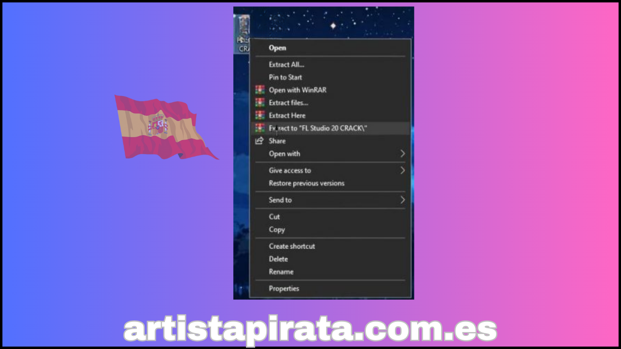Choose Create shortcut
Screen dimensions: 621x349
292,246
